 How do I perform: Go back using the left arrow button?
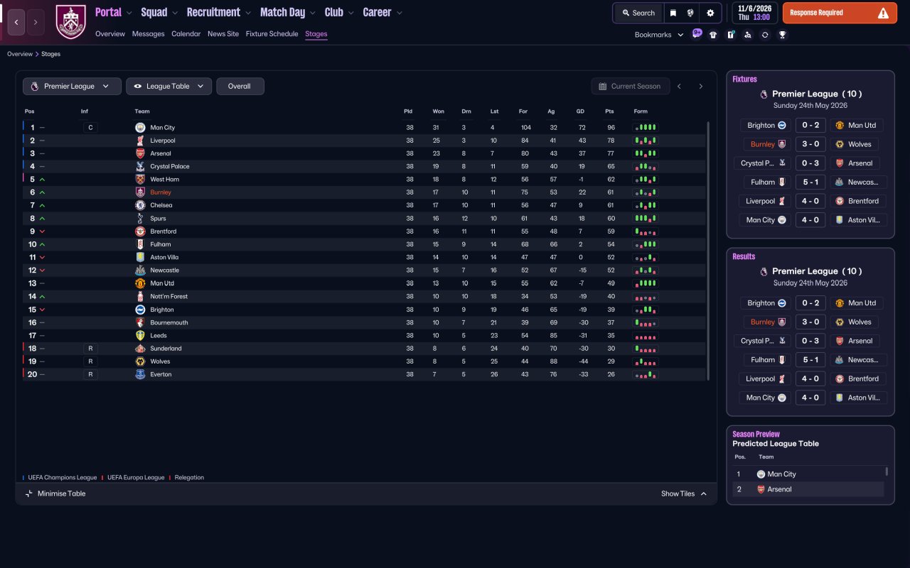tap(16, 22)
